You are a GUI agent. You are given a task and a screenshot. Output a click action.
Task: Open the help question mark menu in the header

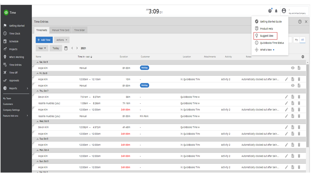(270, 11)
